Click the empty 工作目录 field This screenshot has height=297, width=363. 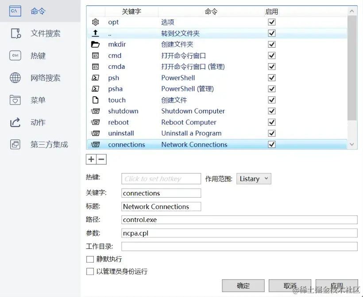pyautogui.click(x=239, y=246)
